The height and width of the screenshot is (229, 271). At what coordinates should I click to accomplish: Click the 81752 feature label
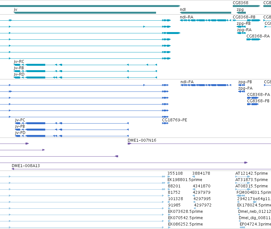(x=174, y=192)
